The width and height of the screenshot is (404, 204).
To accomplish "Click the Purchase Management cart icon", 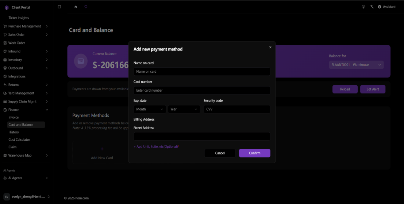I will pos(5,26).
